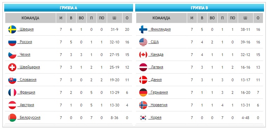Click the Czech Republic flag icon
270x131 pixels.
click(12, 55)
